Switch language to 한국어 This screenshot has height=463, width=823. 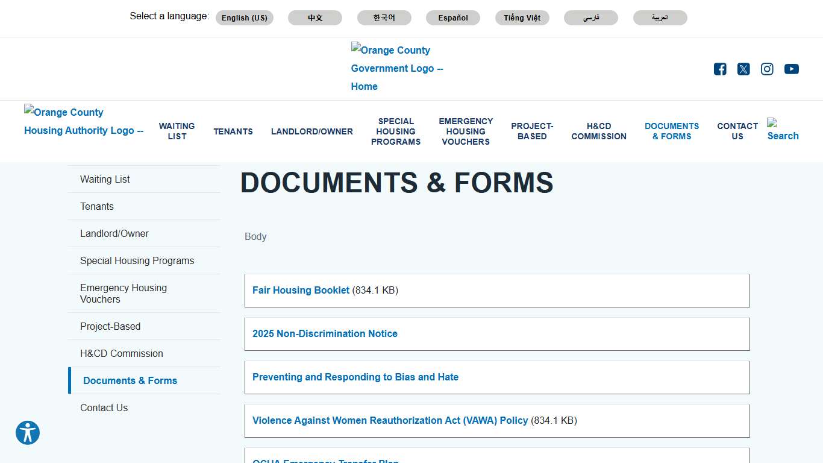pos(384,17)
